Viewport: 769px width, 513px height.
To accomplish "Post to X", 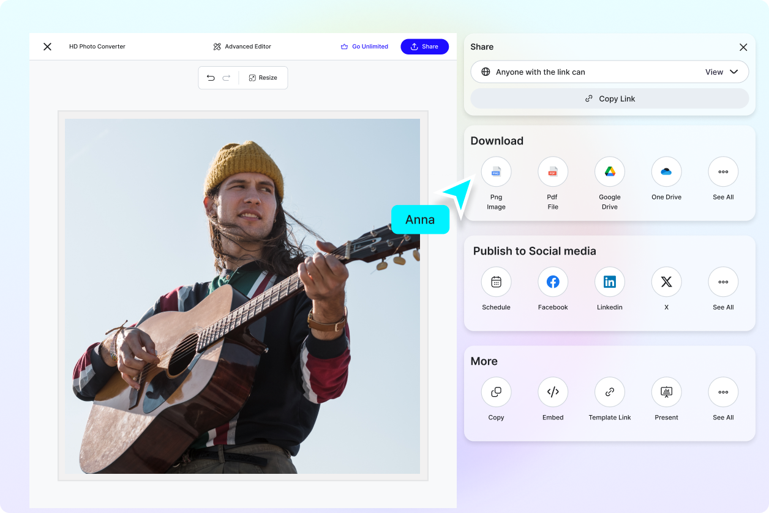I will pos(666,282).
